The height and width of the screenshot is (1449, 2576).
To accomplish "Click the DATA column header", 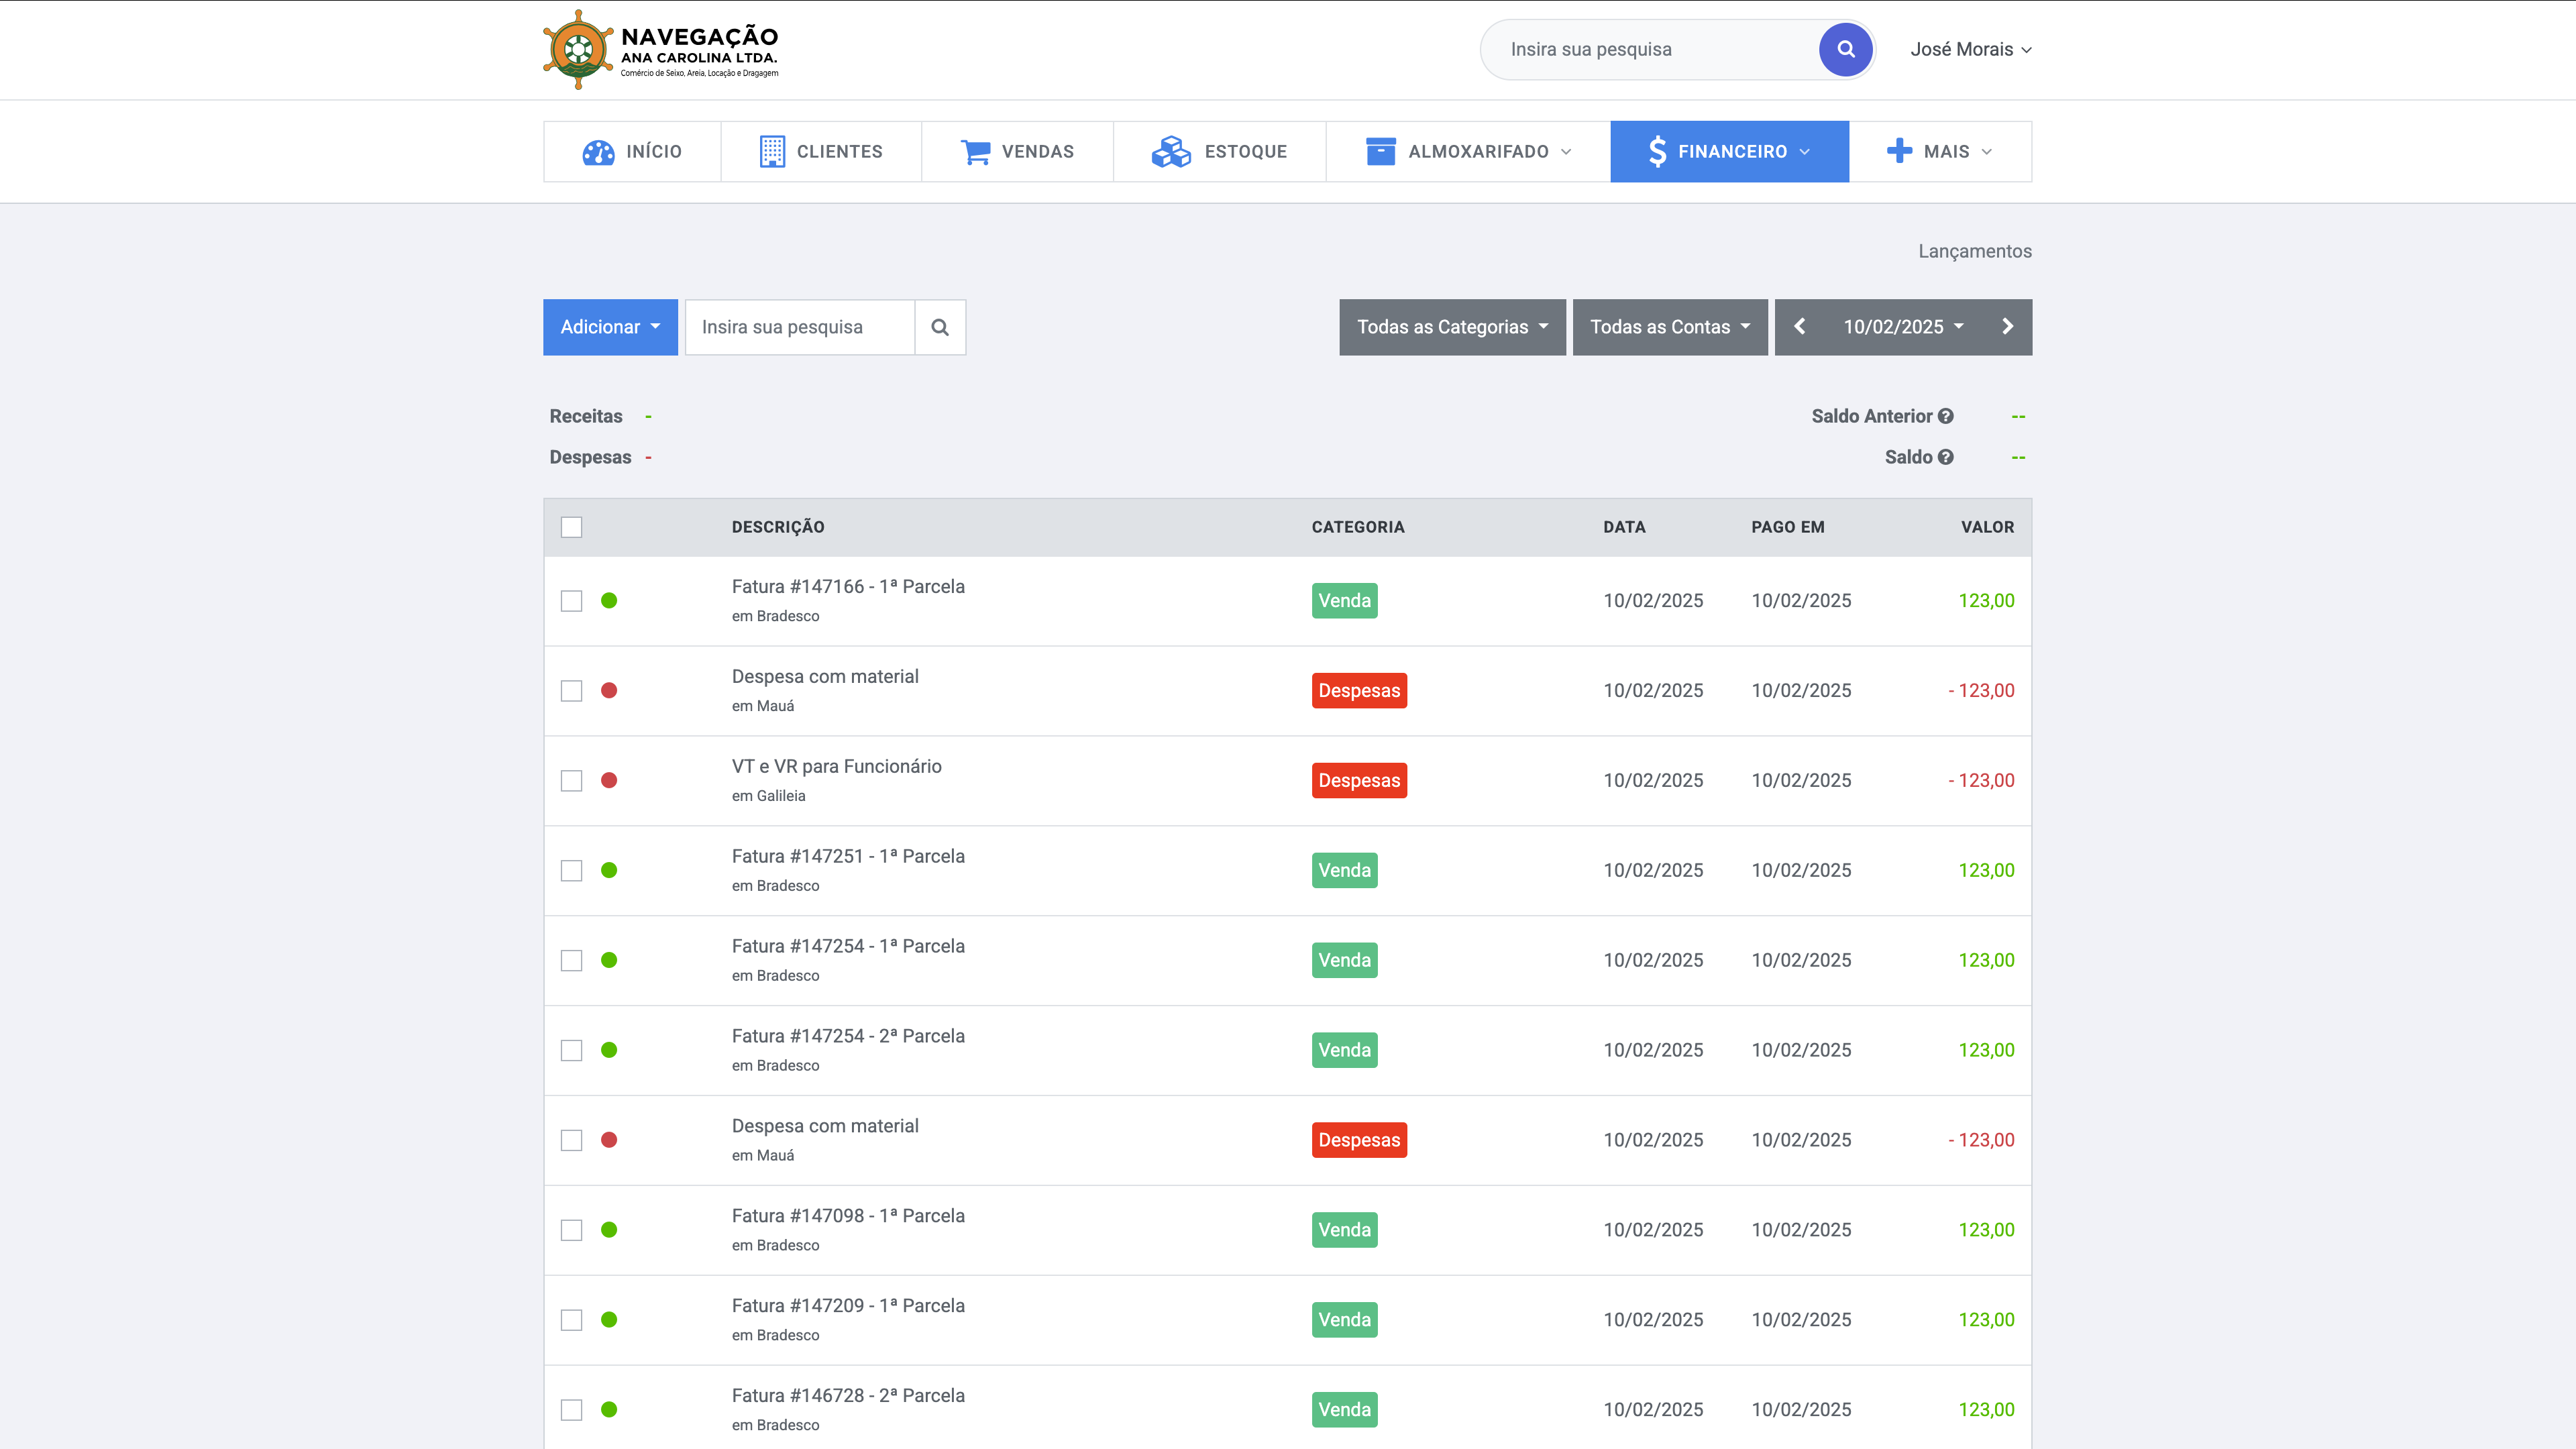I will [1624, 527].
